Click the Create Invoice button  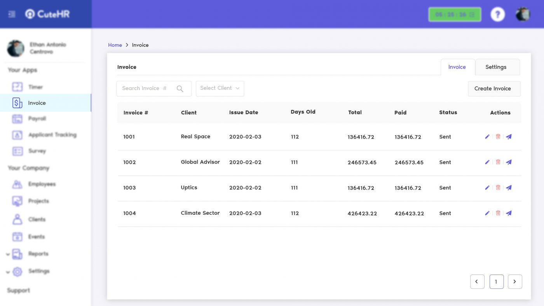point(492,89)
